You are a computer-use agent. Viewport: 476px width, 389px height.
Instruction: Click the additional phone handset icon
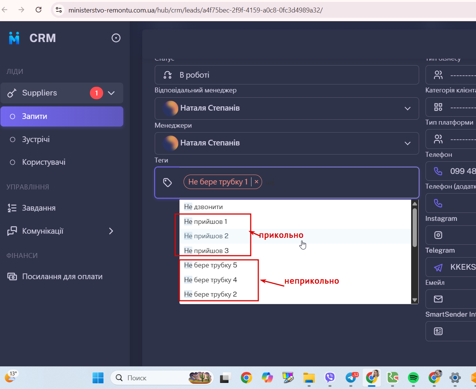point(438,203)
